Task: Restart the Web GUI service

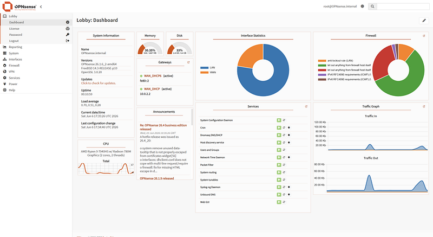Action: (x=284, y=202)
